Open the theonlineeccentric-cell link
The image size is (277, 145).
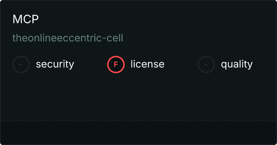(x=67, y=38)
